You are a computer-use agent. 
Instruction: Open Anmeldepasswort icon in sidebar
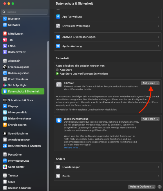(x=5, y=140)
